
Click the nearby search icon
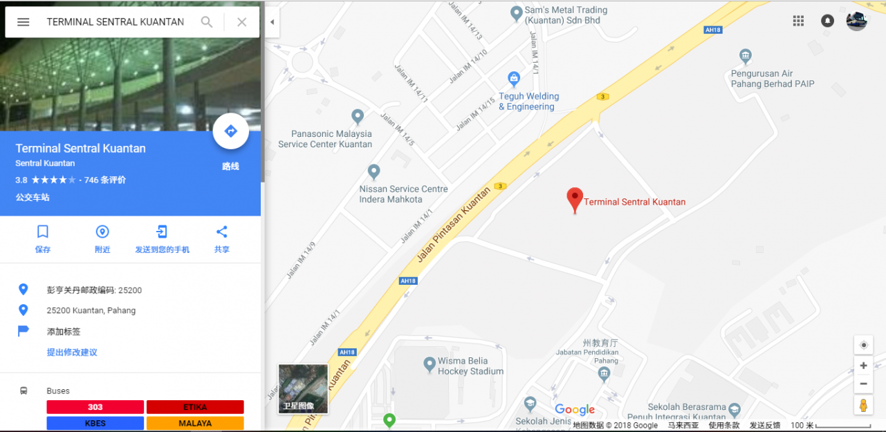click(x=102, y=232)
